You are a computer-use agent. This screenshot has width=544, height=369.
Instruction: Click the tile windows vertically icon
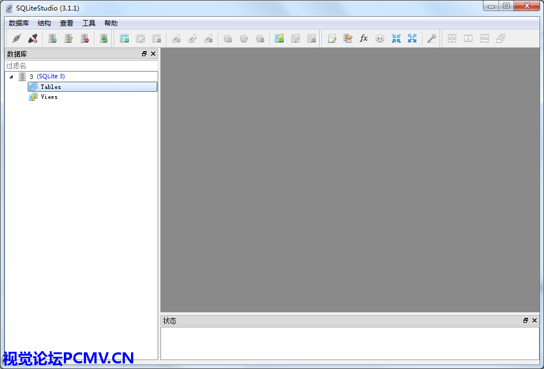click(485, 38)
